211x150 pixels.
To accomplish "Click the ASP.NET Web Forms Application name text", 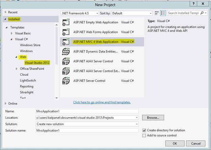I will point(96,32).
